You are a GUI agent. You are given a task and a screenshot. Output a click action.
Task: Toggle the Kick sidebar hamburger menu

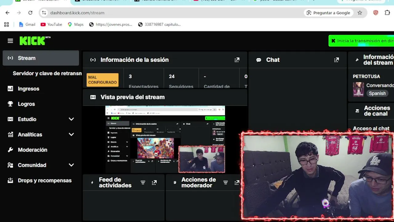(x=10, y=41)
